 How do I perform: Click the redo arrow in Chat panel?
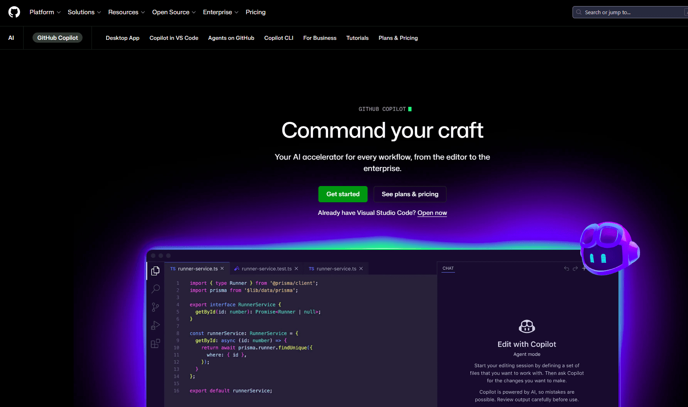(x=575, y=268)
